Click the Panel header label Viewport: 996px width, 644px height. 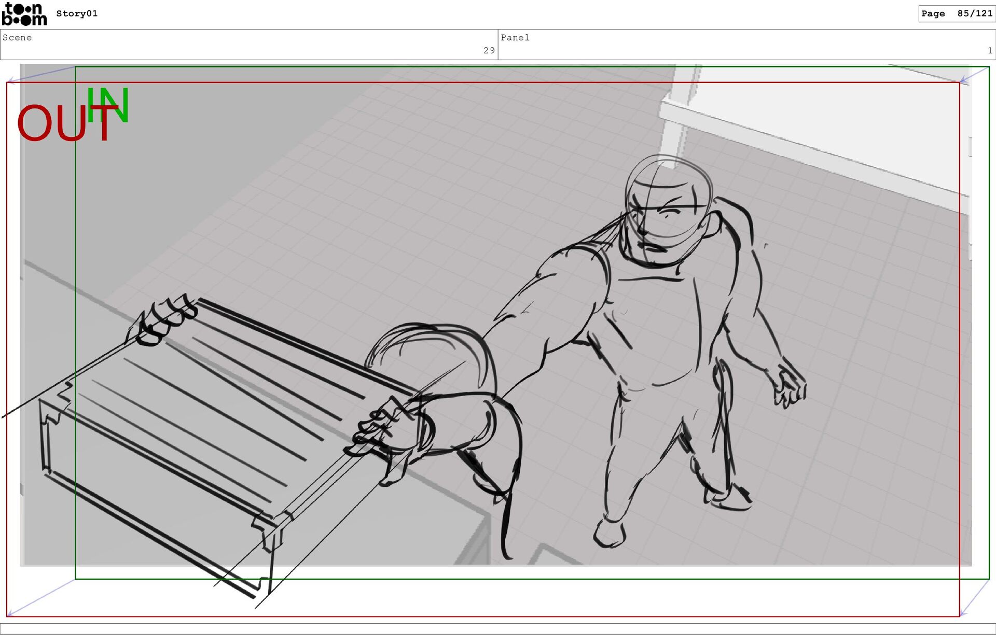coord(515,37)
